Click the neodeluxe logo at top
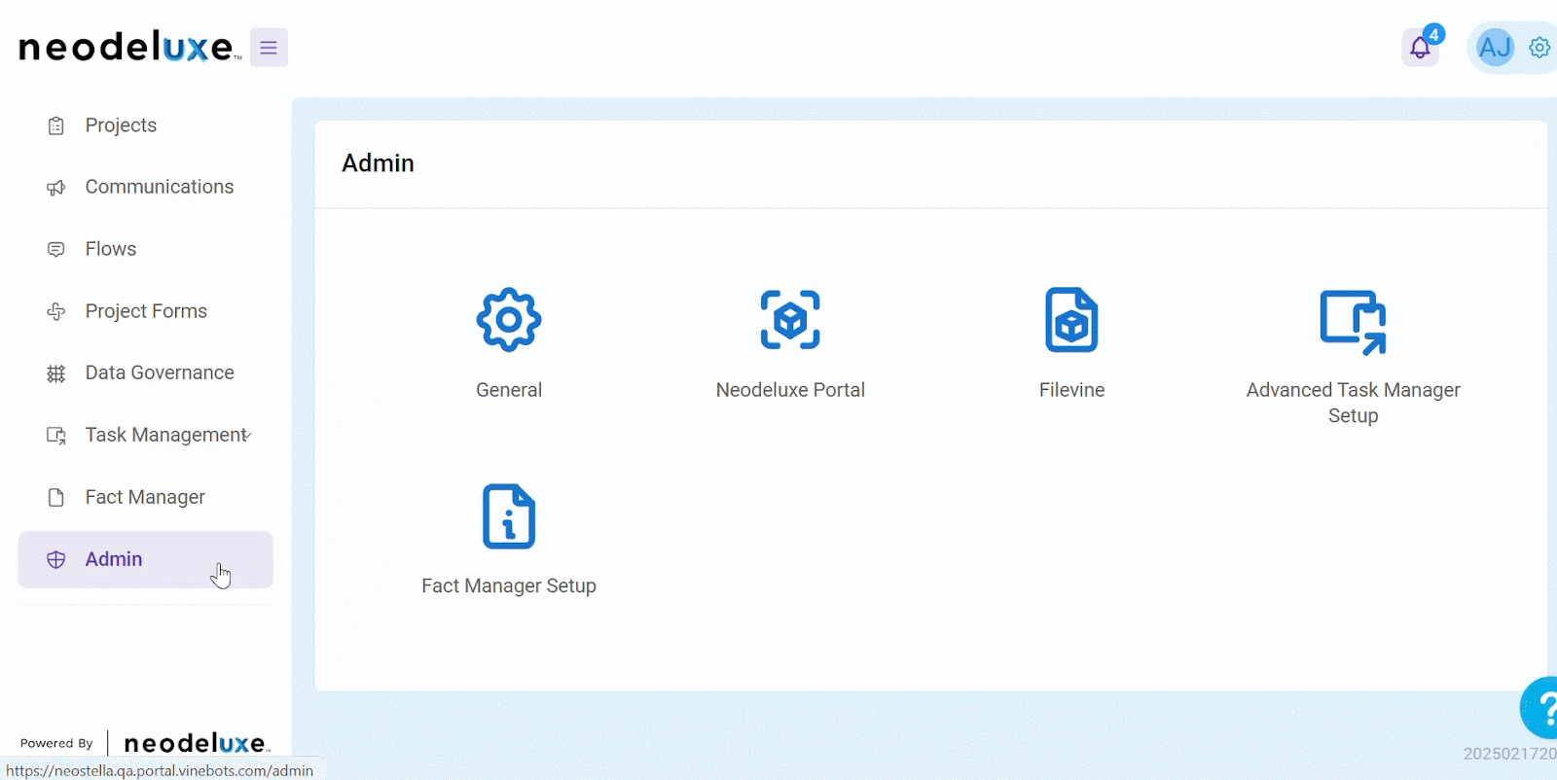 pos(129,47)
